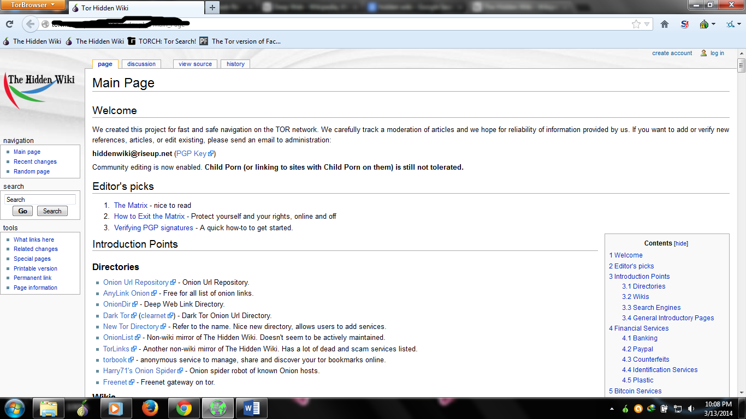Launch Windows Media Player from taskbar
Screen dimensions: 746x419
click(116, 408)
